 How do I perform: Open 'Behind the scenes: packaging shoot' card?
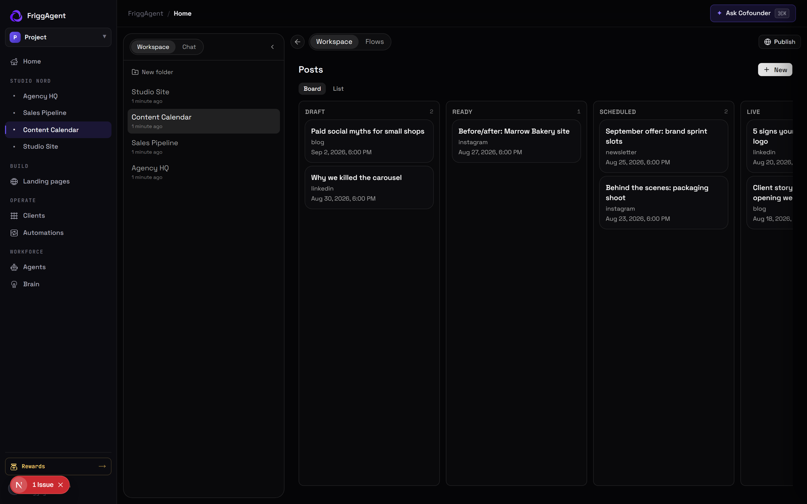pyautogui.click(x=664, y=203)
